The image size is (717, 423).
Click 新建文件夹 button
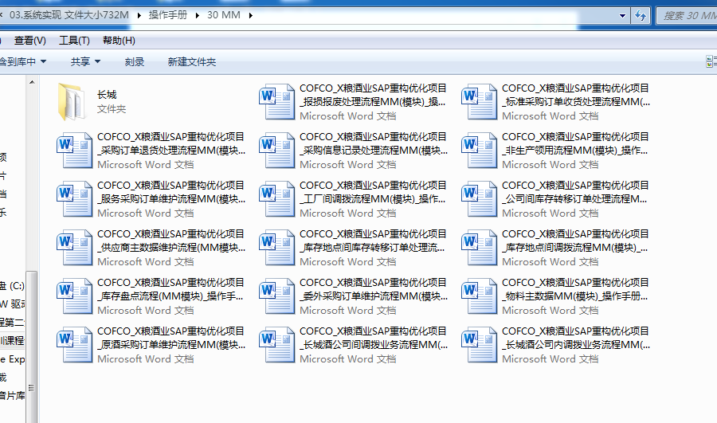pyautogui.click(x=191, y=61)
